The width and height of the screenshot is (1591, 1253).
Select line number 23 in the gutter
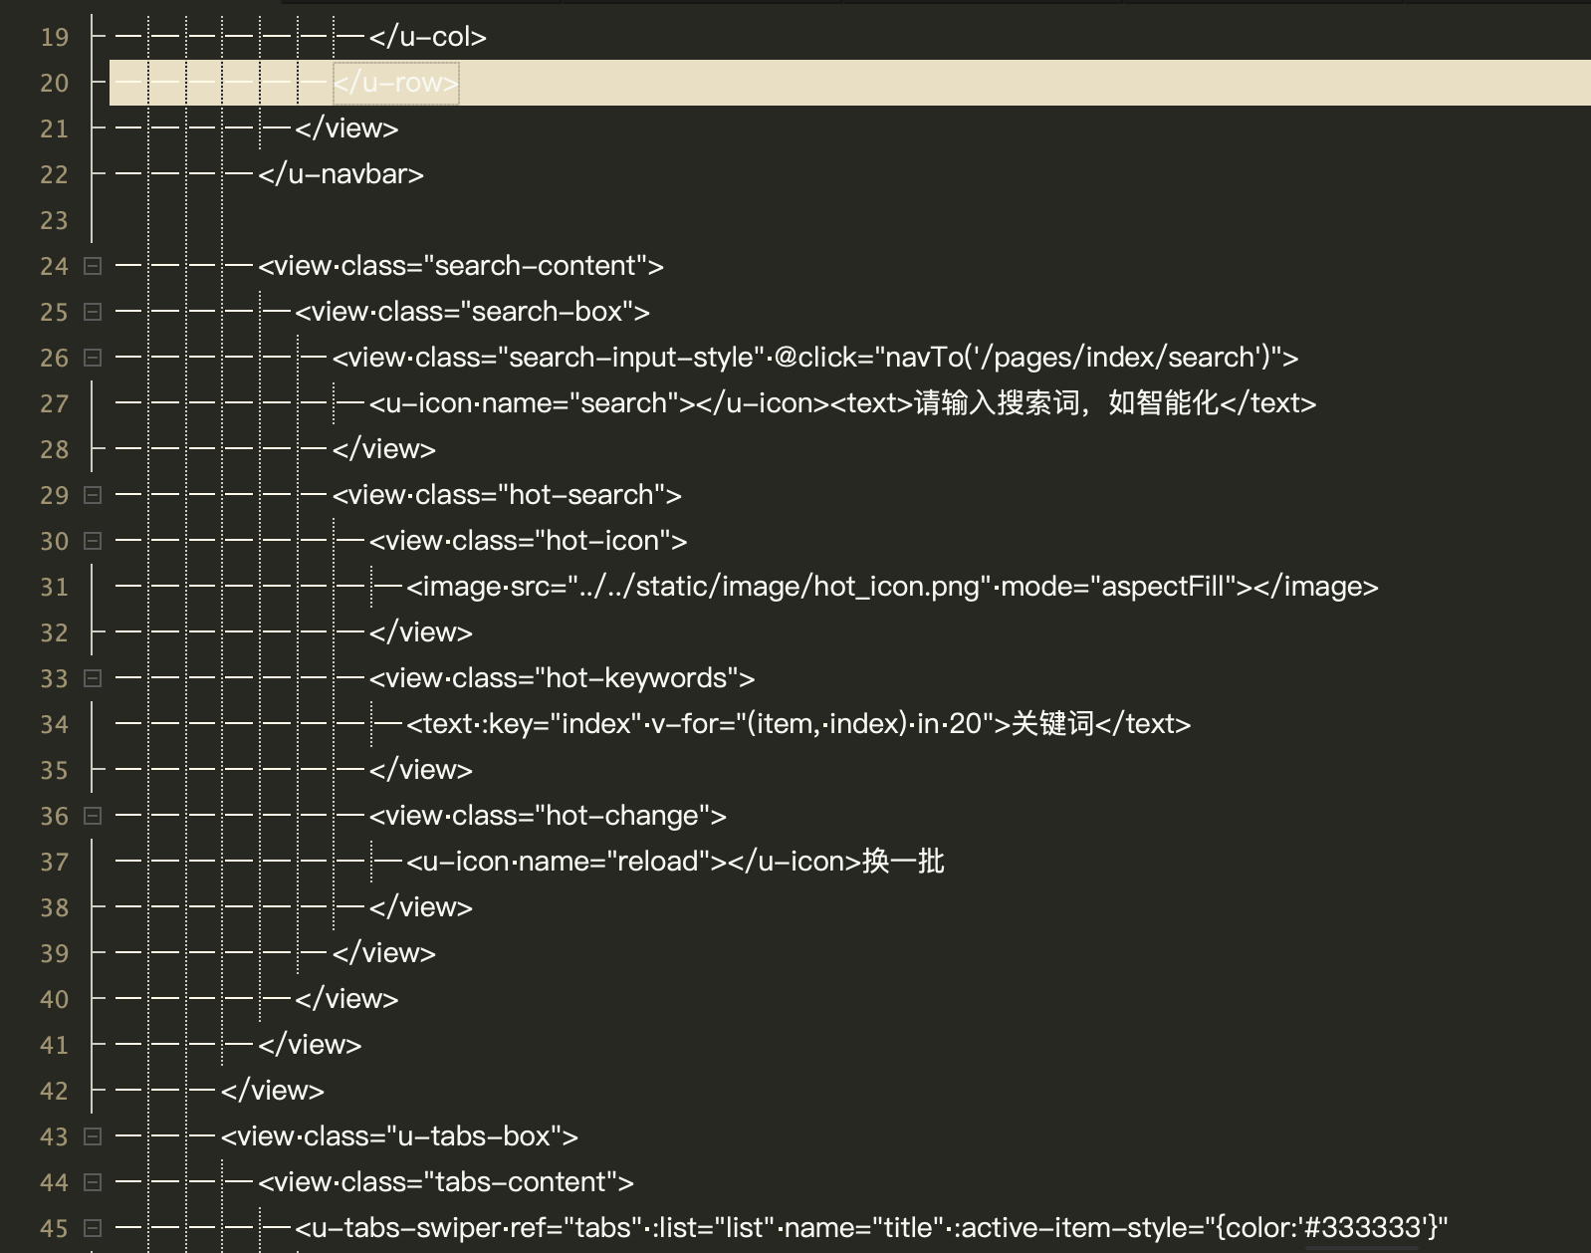point(54,220)
